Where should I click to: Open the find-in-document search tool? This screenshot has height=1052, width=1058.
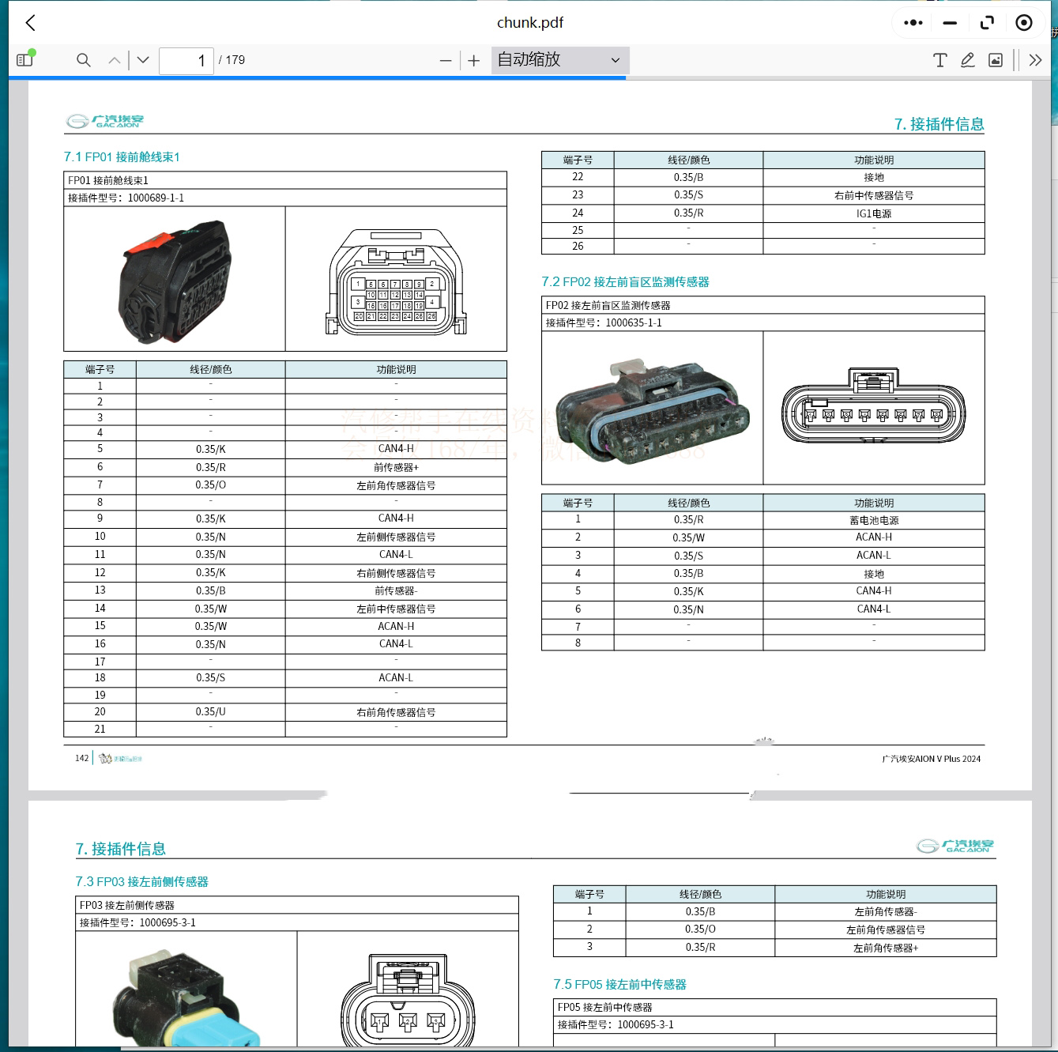point(83,60)
